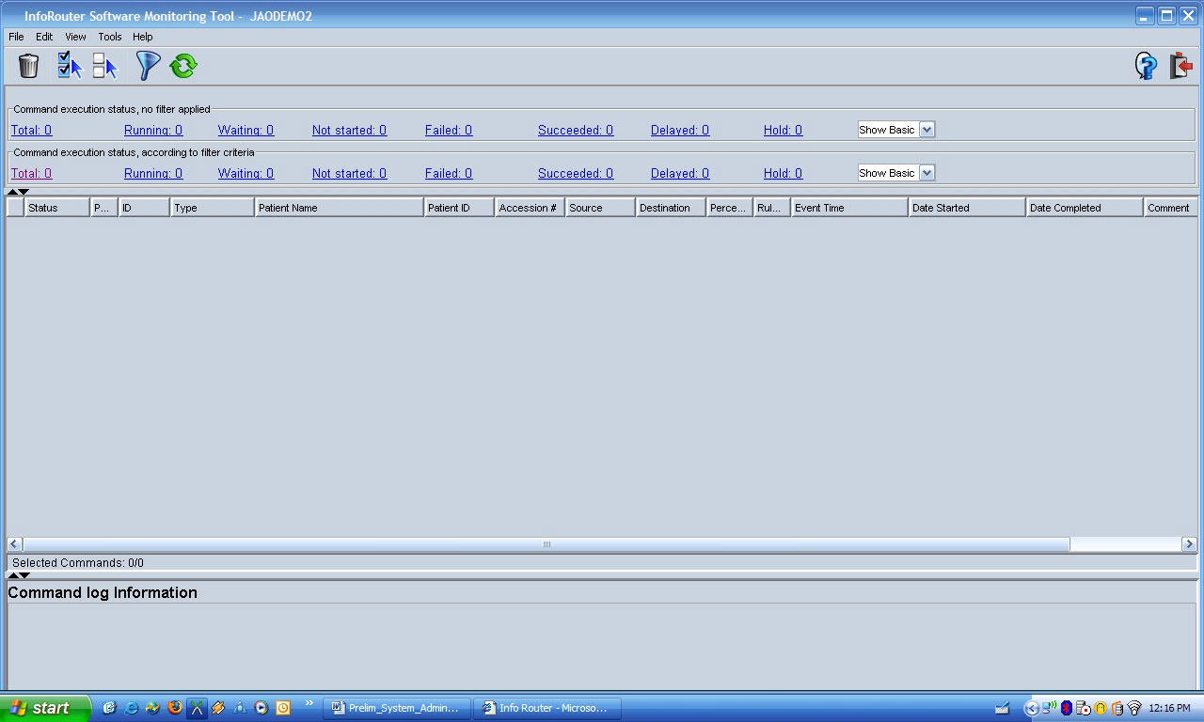Click Comment column header

[x=1170, y=208]
